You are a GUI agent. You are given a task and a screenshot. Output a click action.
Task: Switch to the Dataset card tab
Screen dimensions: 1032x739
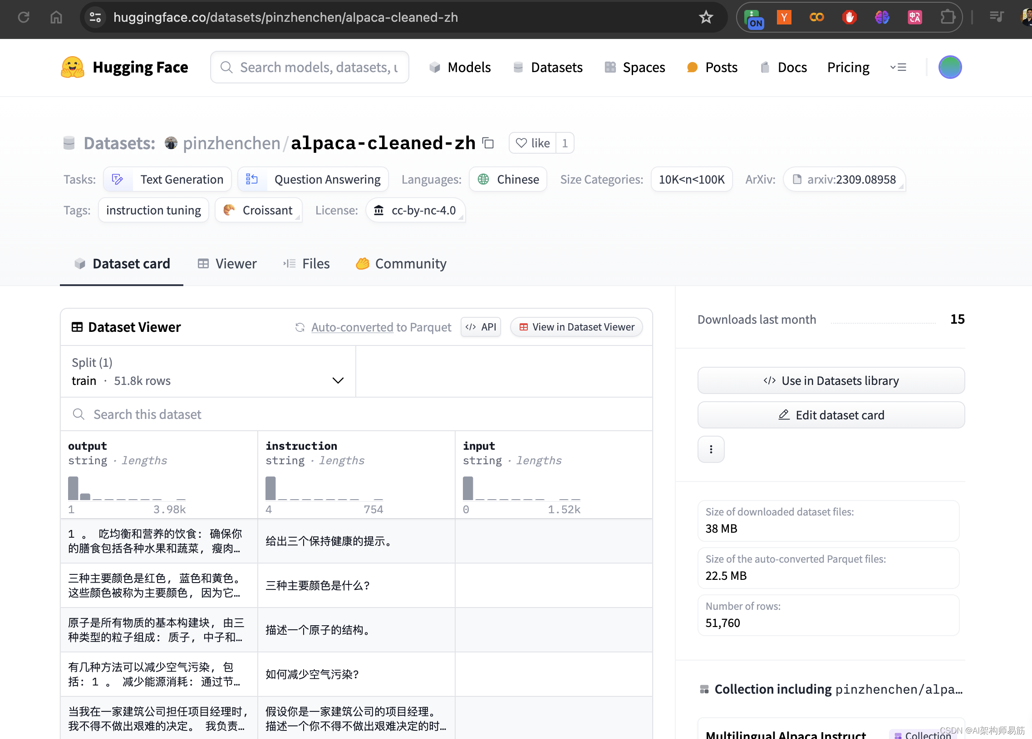tap(122, 263)
